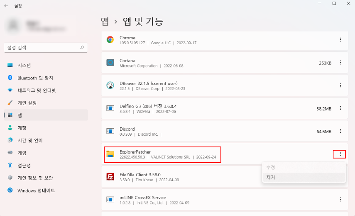This screenshot has height=216, width=355.
Task: Click ExplorerPatcher three-dot menu button
Action: tap(340, 154)
